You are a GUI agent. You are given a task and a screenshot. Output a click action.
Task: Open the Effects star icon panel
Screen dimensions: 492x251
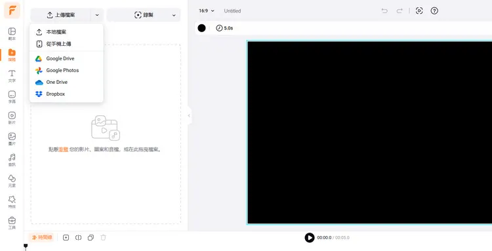[12, 202]
